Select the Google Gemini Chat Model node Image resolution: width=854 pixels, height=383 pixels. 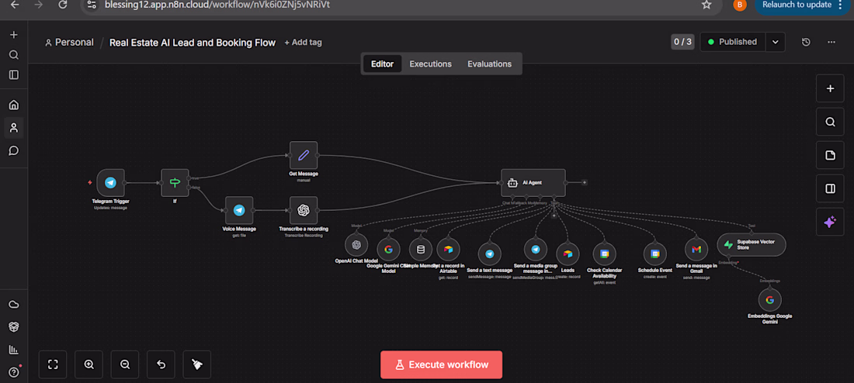[x=388, y=249]
